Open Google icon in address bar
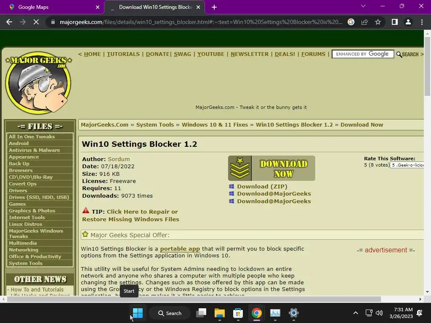 click(x=351, y=22)
